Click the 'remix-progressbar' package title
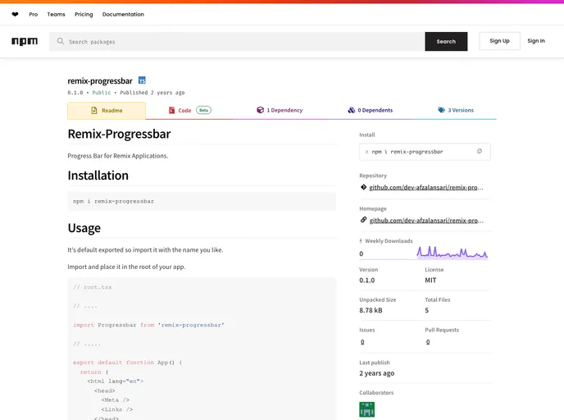 click(100, 81)
